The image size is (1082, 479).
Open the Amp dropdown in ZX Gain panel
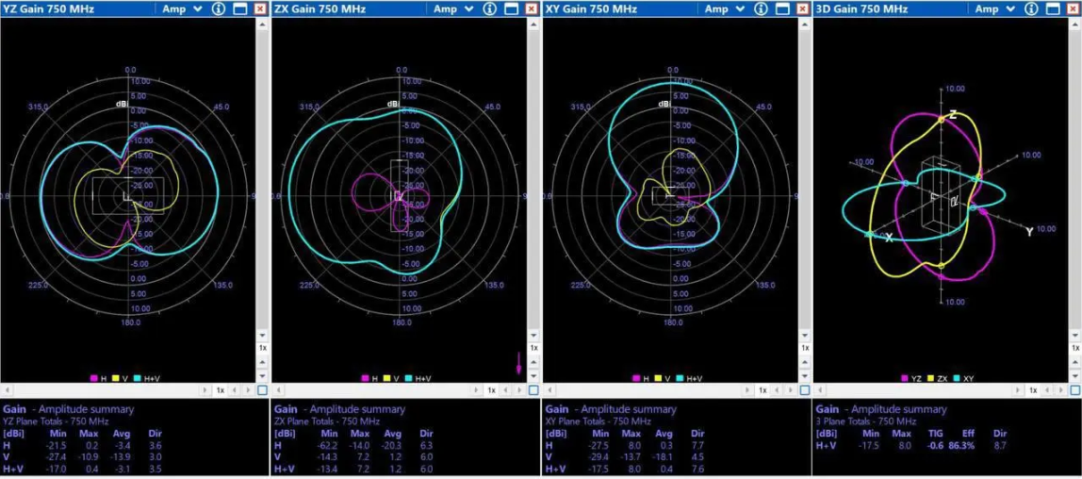(x=455, y=8)
